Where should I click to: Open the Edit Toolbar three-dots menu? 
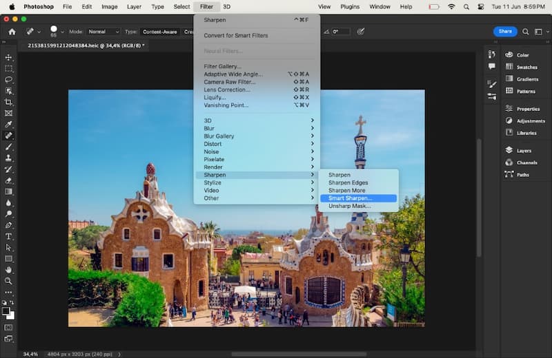tap(8, 293)
